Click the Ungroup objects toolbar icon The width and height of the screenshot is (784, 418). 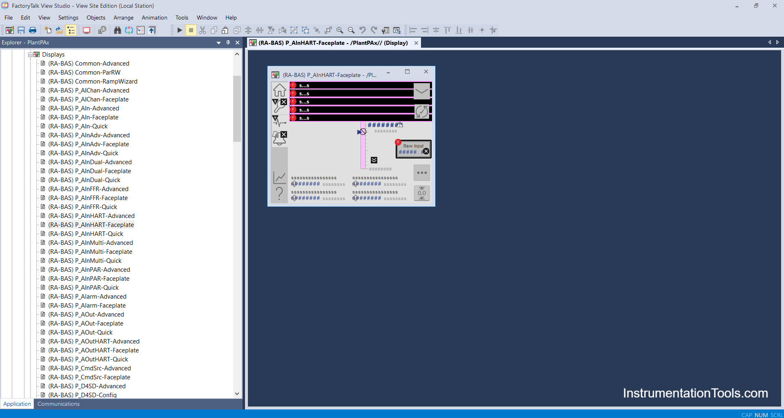305,30
